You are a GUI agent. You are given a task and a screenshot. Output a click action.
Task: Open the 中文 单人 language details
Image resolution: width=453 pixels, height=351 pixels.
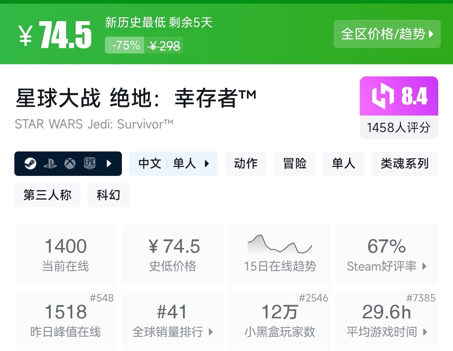(173, 164)
